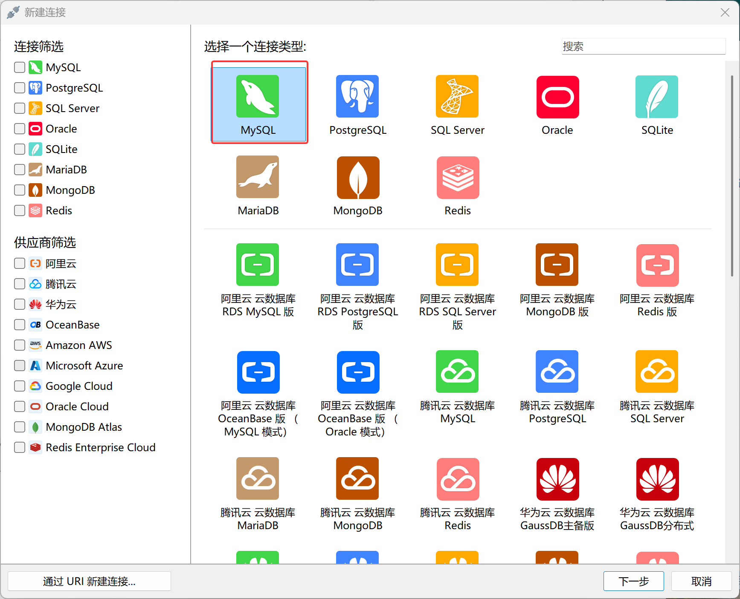740x599 pixels.
Task: Check the 阿里云 vendor filter
Action: [20, 263]
